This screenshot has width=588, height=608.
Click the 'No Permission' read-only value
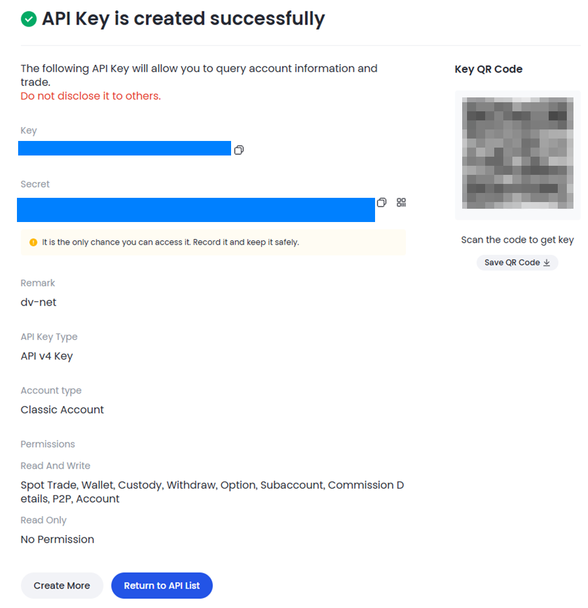tap(57, 540)
